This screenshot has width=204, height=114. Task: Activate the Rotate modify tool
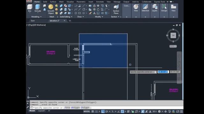[x=98, y=9]
